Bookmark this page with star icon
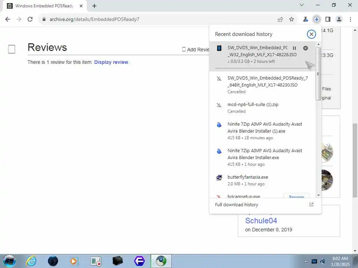358x268 pixels. point(292,20)
